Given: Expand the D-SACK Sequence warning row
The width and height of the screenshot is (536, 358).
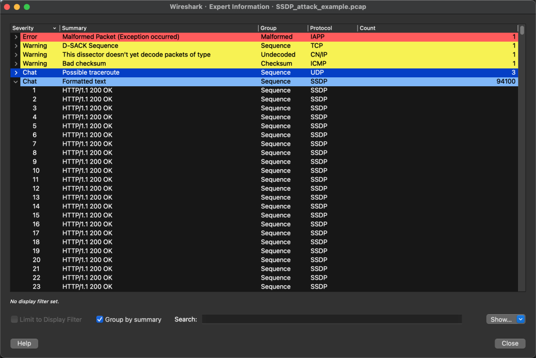Looking at the screenshot, I should 16,46.
